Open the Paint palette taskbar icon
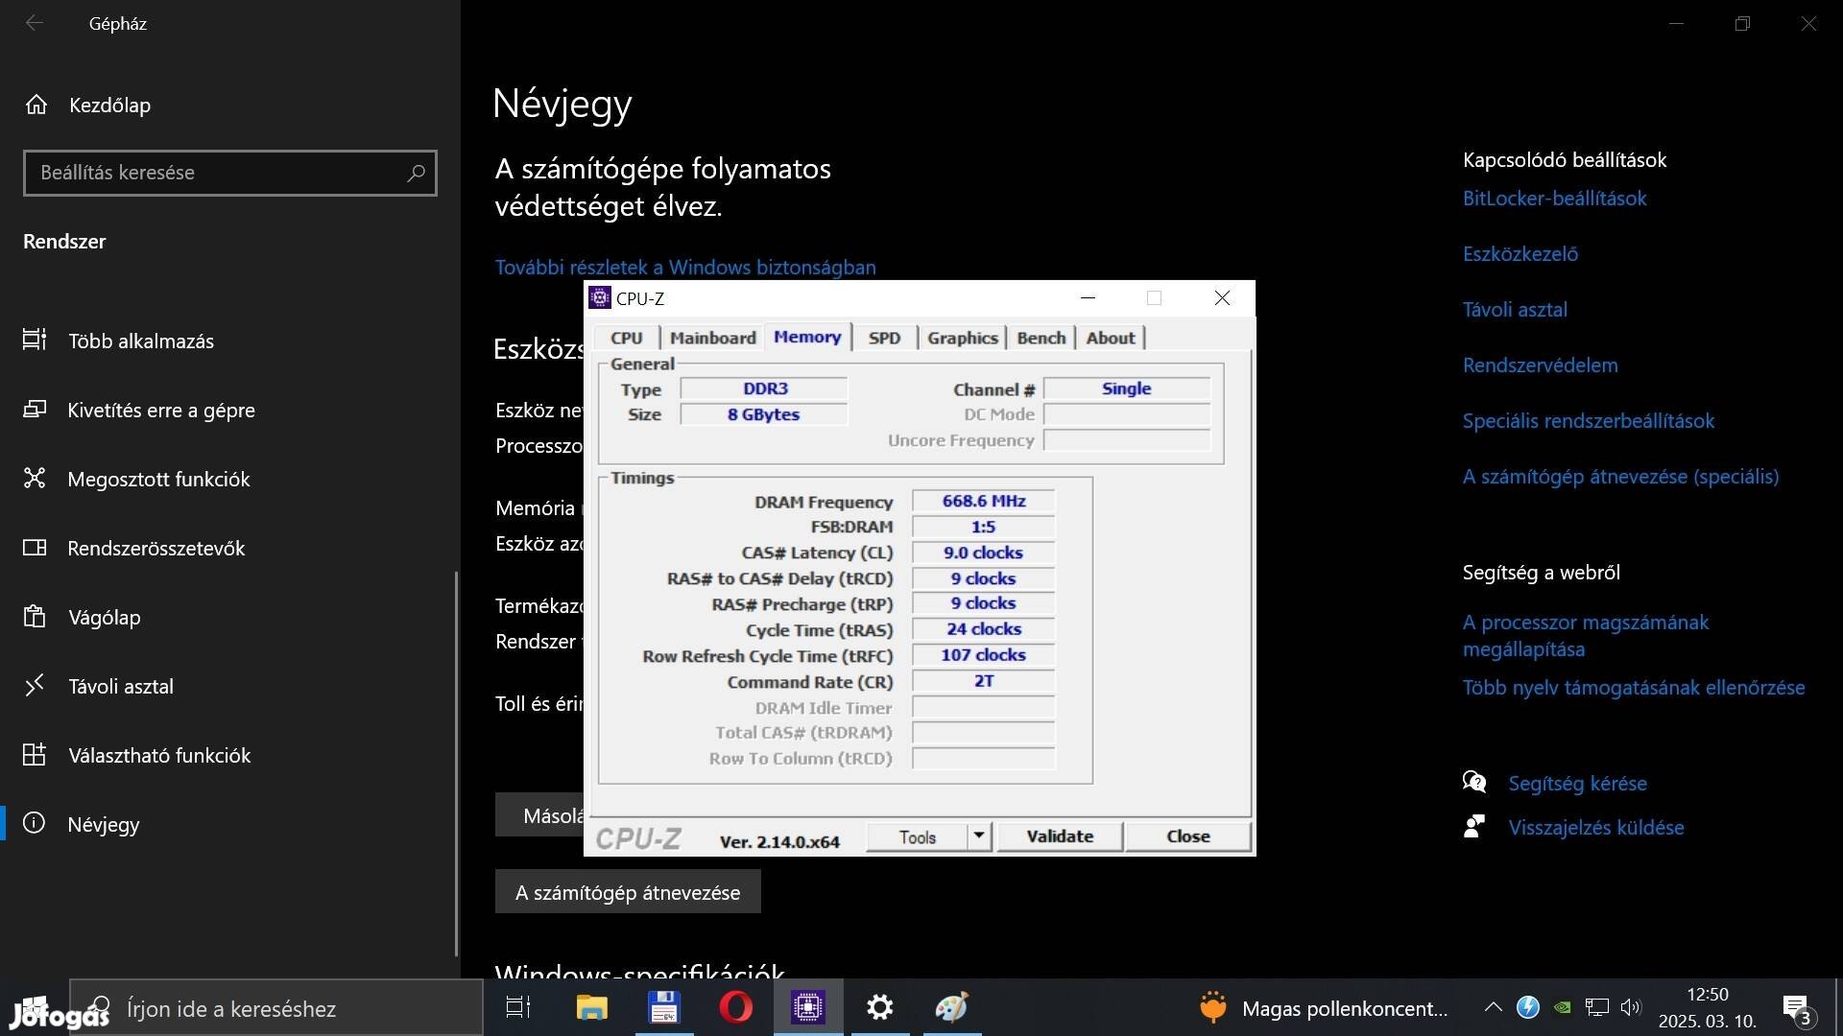 952,1007
